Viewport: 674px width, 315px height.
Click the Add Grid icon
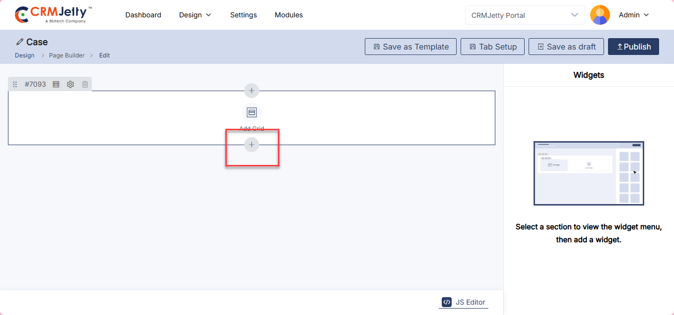click(x=252, y=113)
